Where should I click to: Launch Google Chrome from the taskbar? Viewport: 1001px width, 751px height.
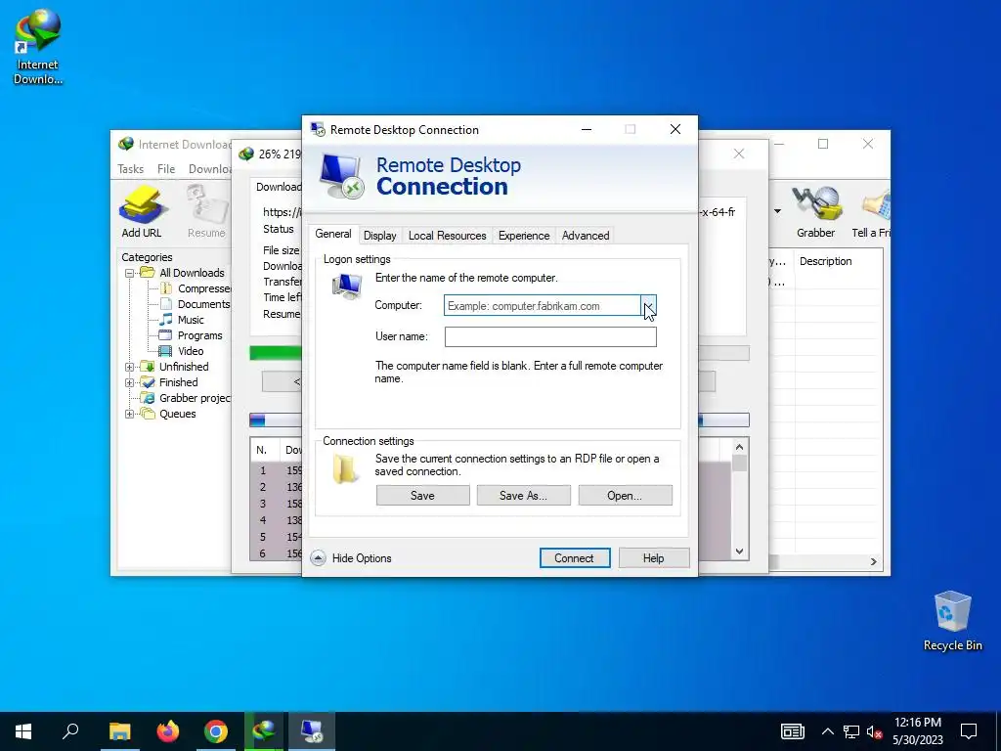tap(216, 731)
